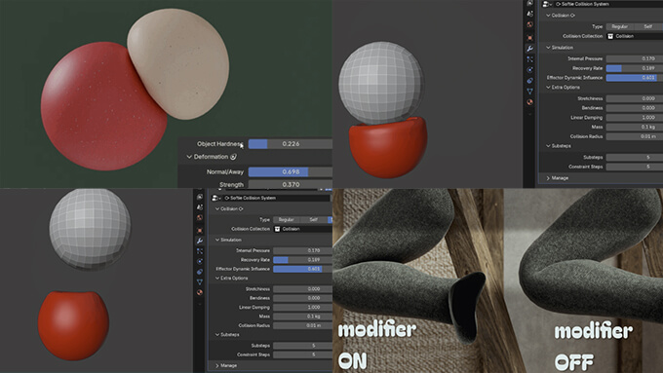Open Modifiers wrench tab in upper-right panel
This screenshot has height=373, width=663.
pyautogui.click(x=529, y=48)
